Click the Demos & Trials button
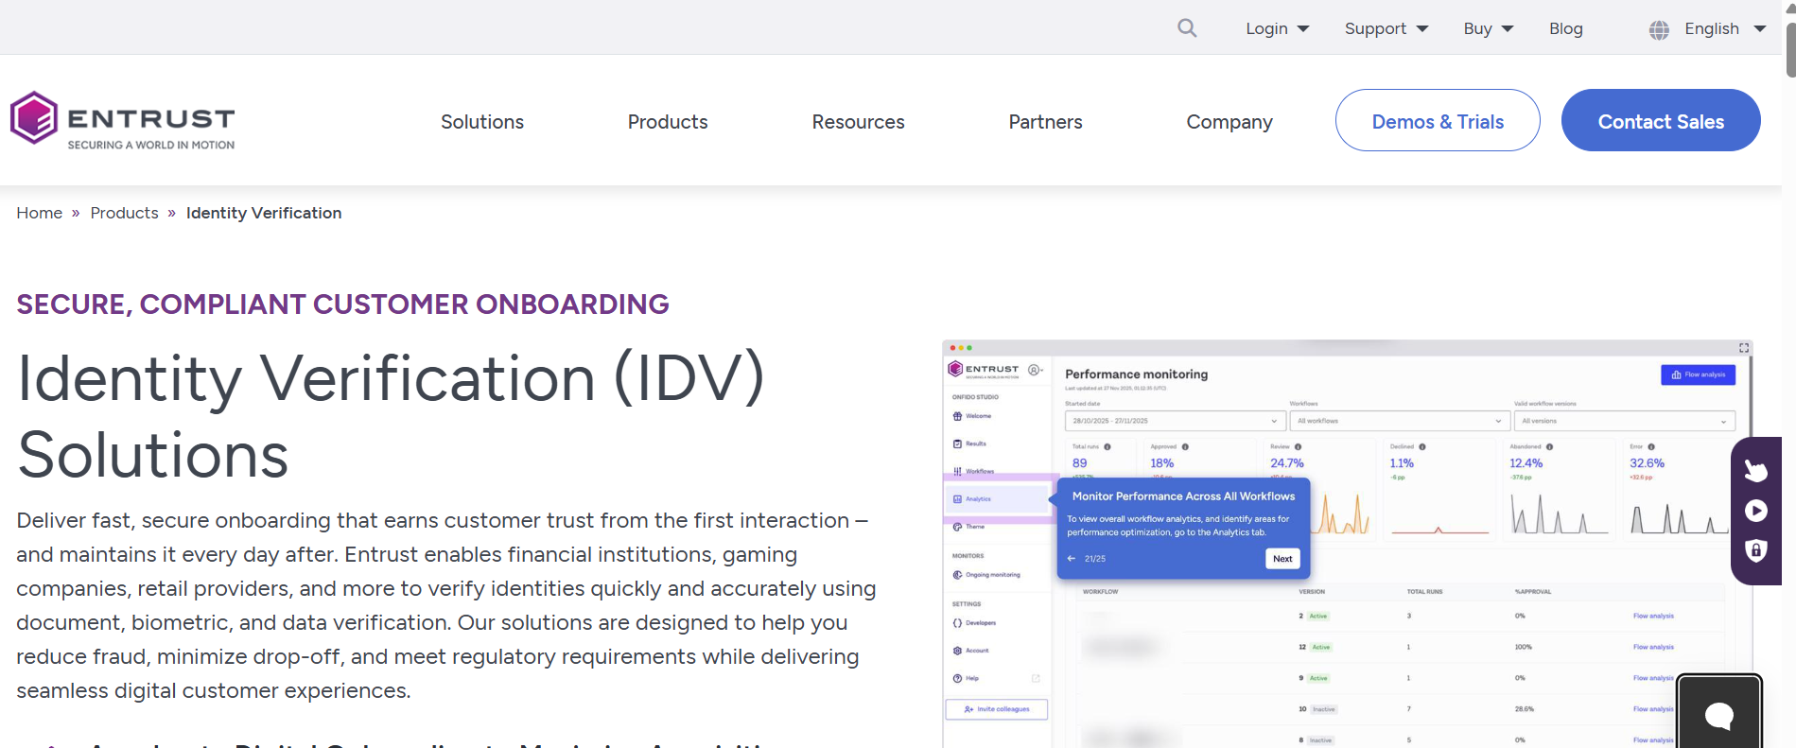The width and height of the screenshot is (1796, 748). point(1438,120)
